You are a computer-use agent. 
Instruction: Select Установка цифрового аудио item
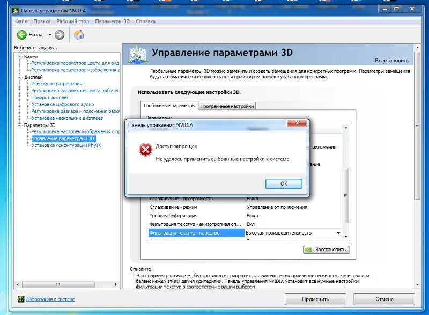[63, 104]
